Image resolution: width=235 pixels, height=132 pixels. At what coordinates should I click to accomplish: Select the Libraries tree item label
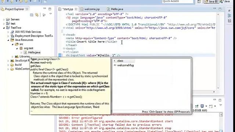click(x=25, y=56)
